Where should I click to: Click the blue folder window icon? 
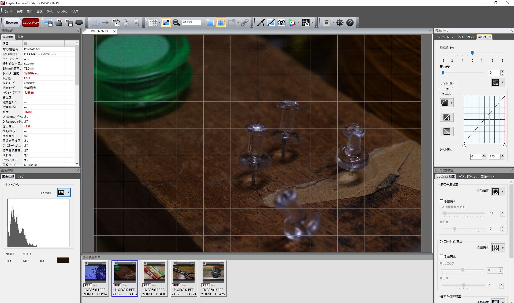(x=210, y=22)
